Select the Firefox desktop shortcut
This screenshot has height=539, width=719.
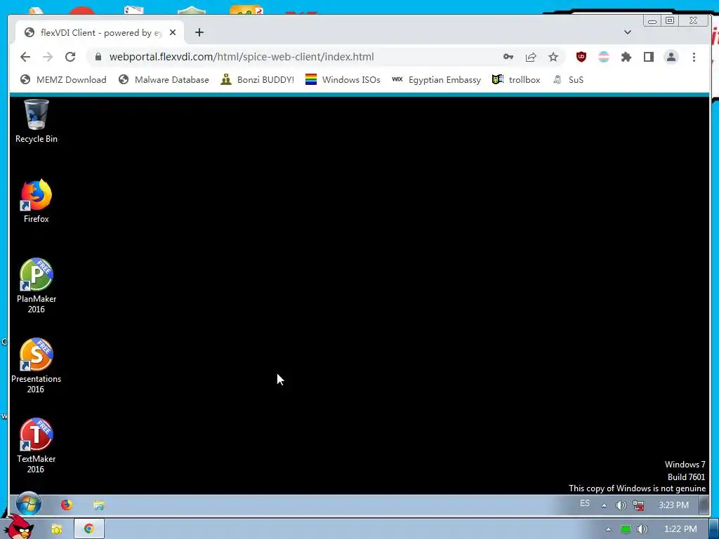(37, 201)
